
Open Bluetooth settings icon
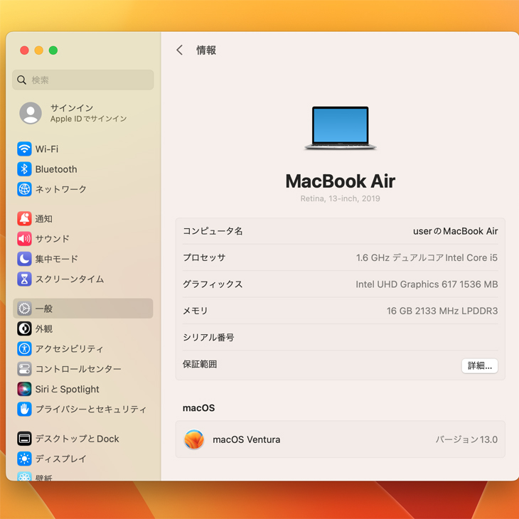click(24, 169)
